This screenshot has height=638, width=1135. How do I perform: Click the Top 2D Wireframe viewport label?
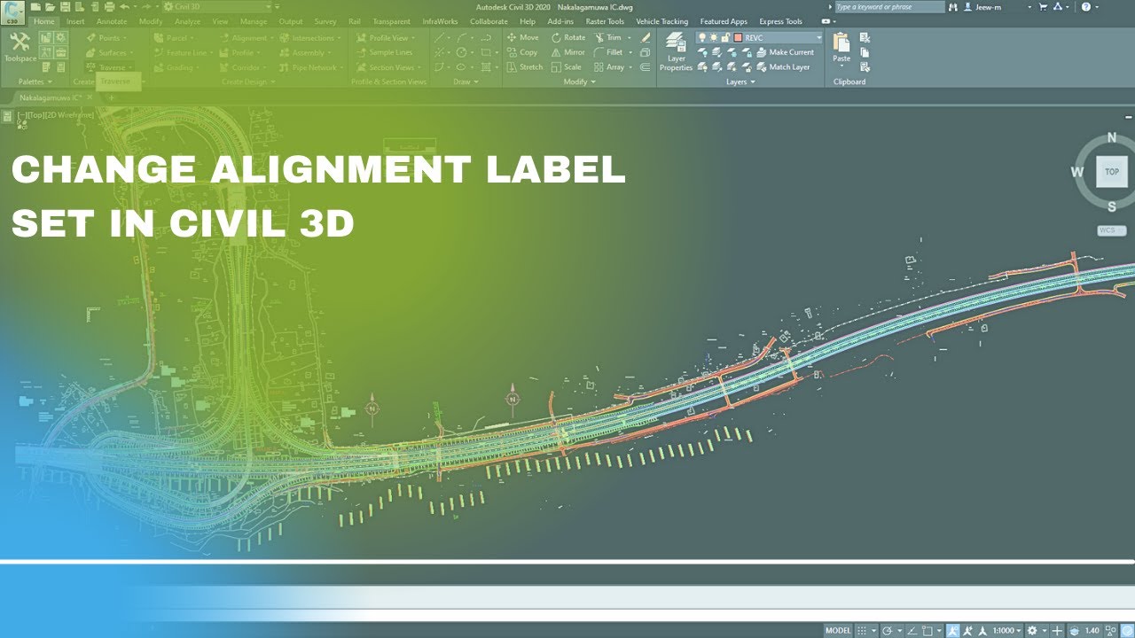[55, 115]
